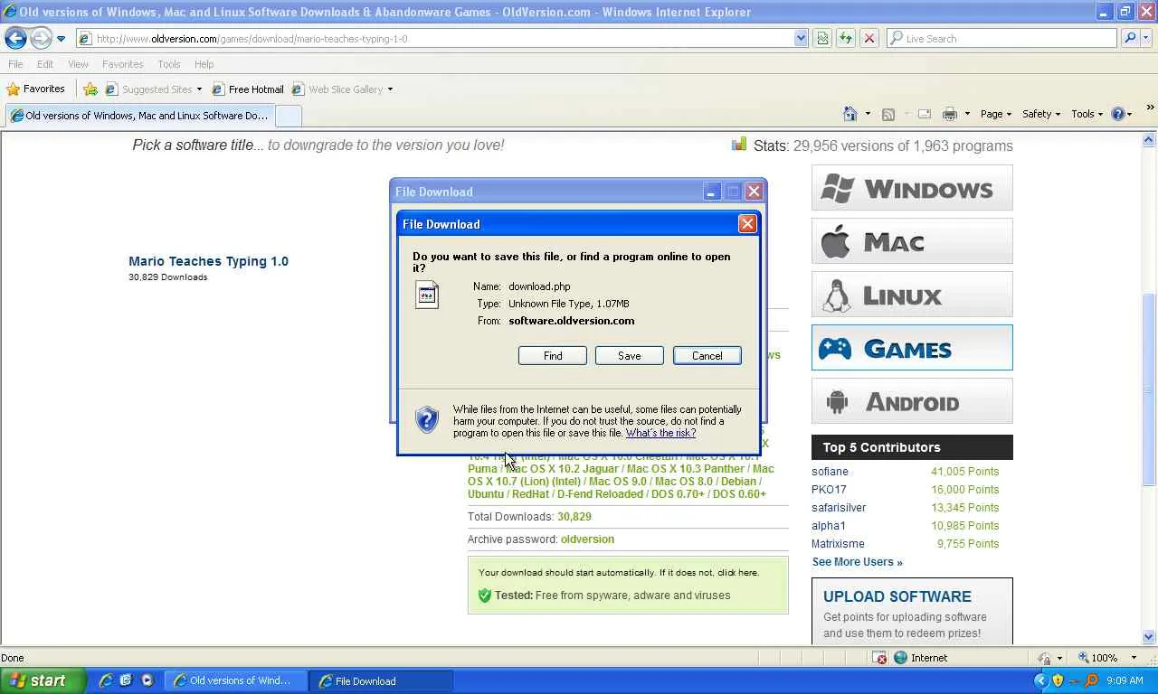Open the search provider options dropdown
The width and height of the screenshot is (1158, 694).
point(1145,39)
